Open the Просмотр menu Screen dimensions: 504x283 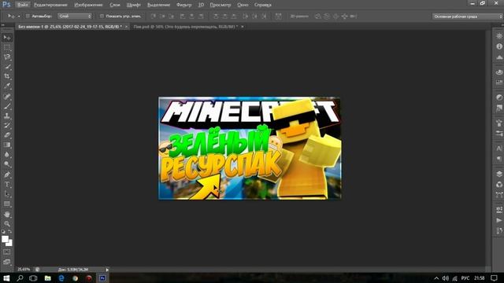(x=220, y=5)
